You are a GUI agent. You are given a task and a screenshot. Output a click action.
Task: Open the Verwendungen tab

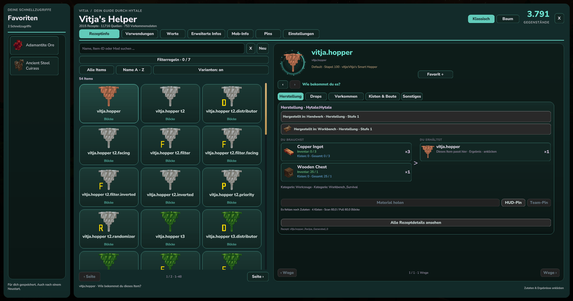pos(140,34)
